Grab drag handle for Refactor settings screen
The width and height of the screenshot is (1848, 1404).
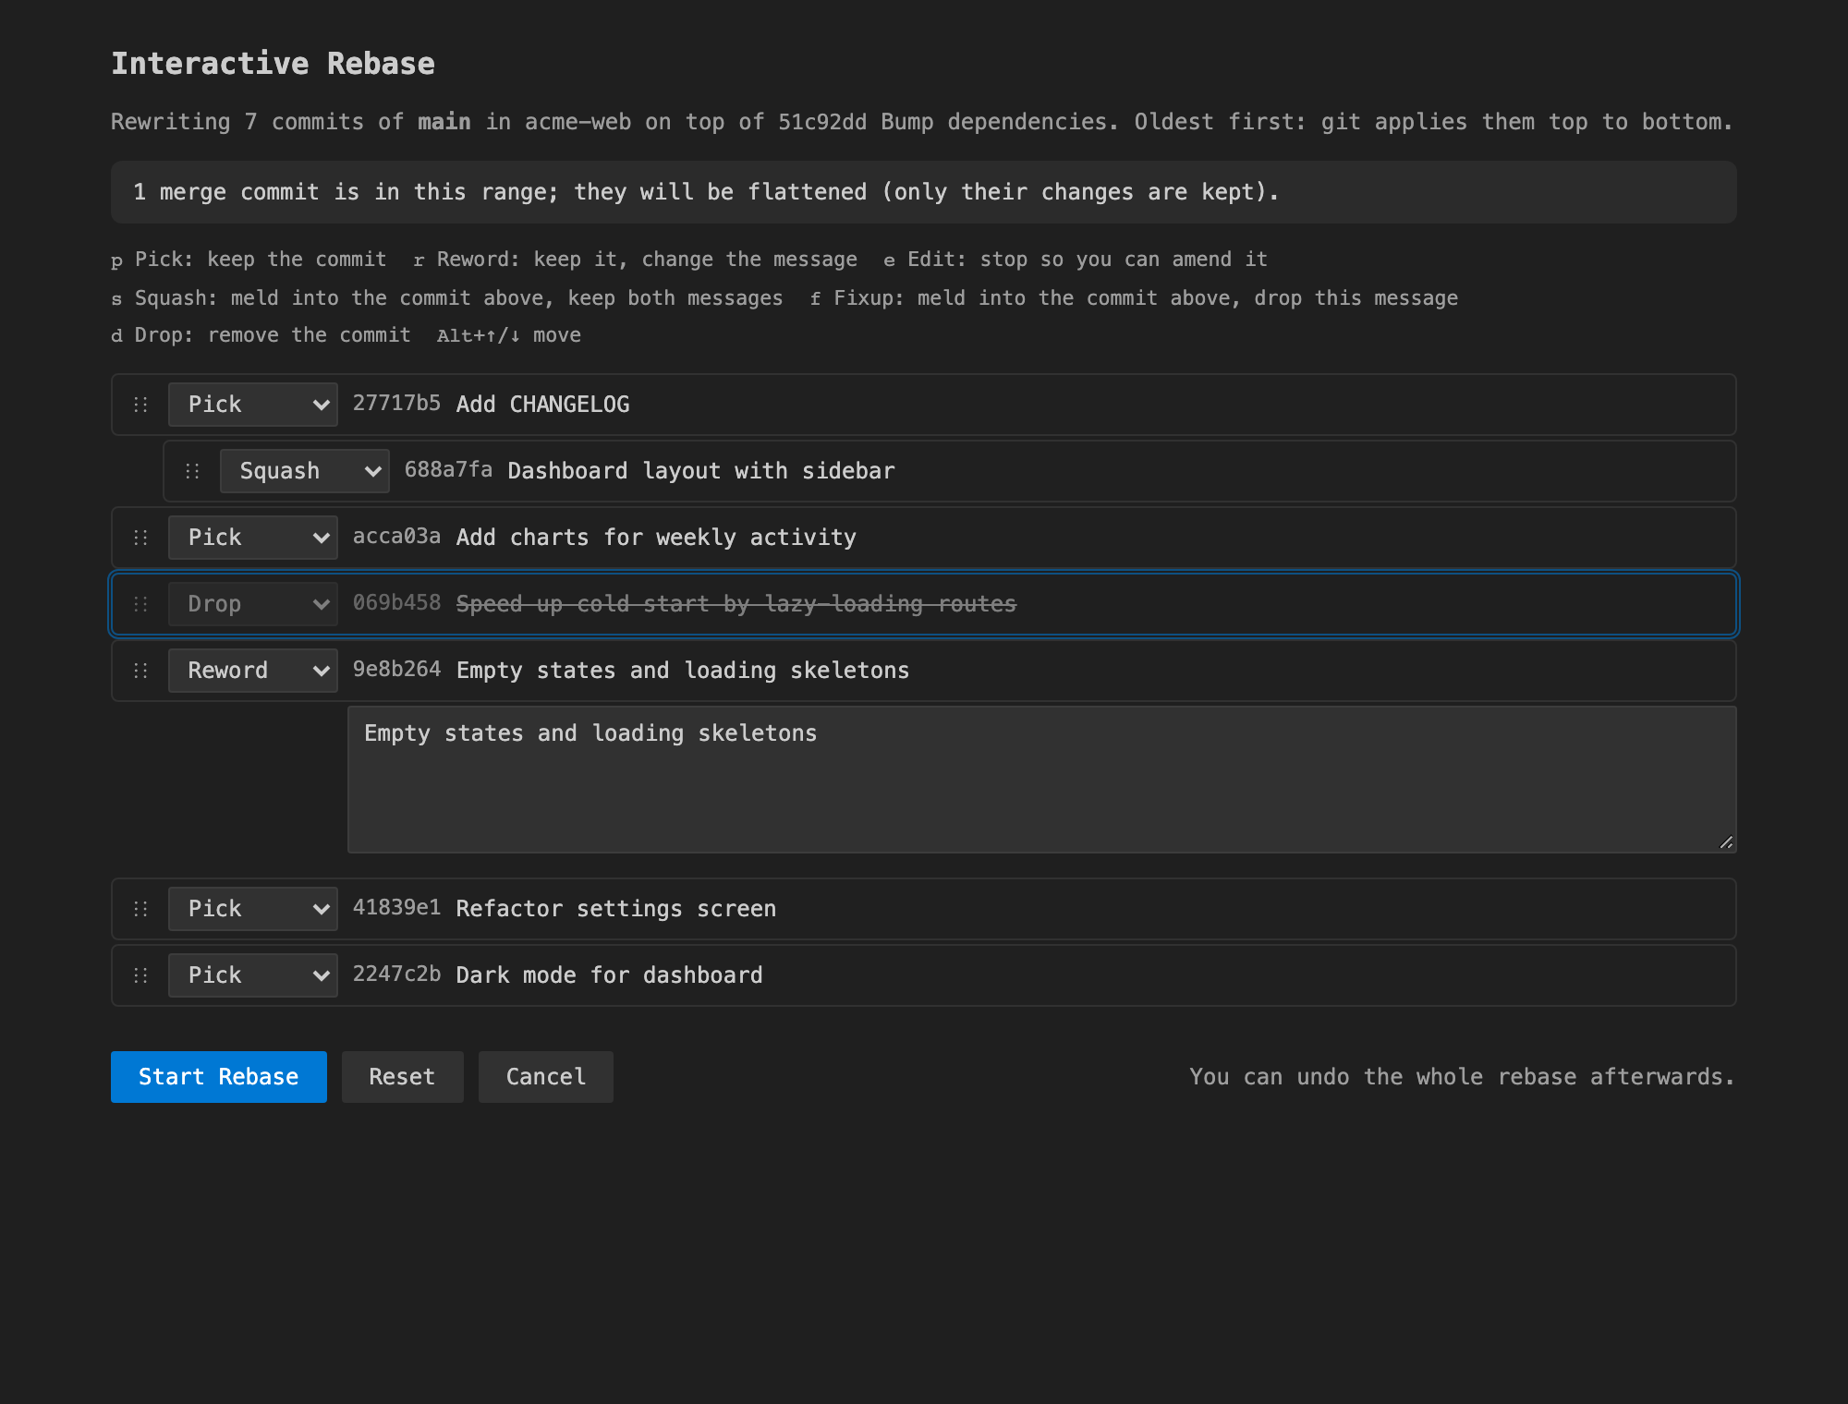pos(140,909)
